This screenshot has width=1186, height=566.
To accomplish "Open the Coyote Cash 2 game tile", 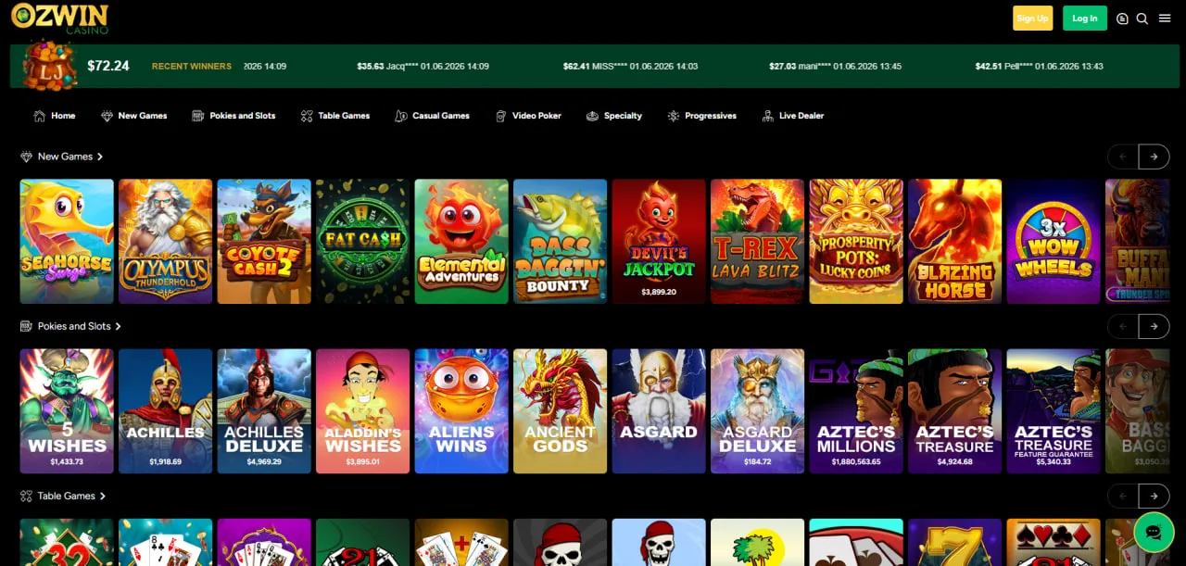I will [264, 241].
